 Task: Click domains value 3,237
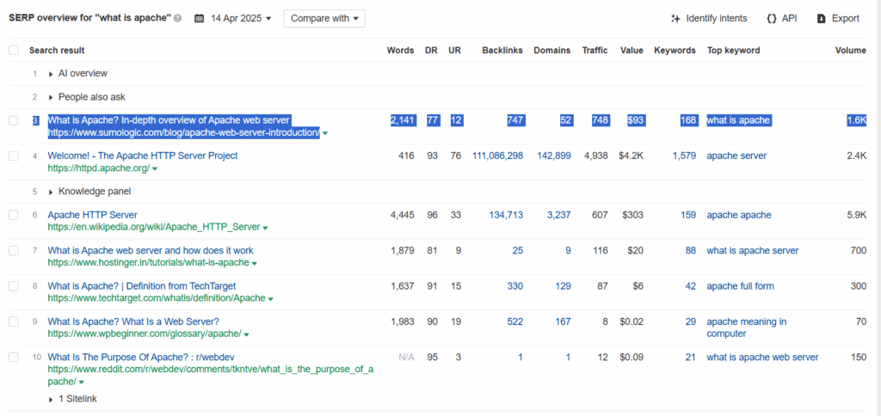click(x=559, y=215)
